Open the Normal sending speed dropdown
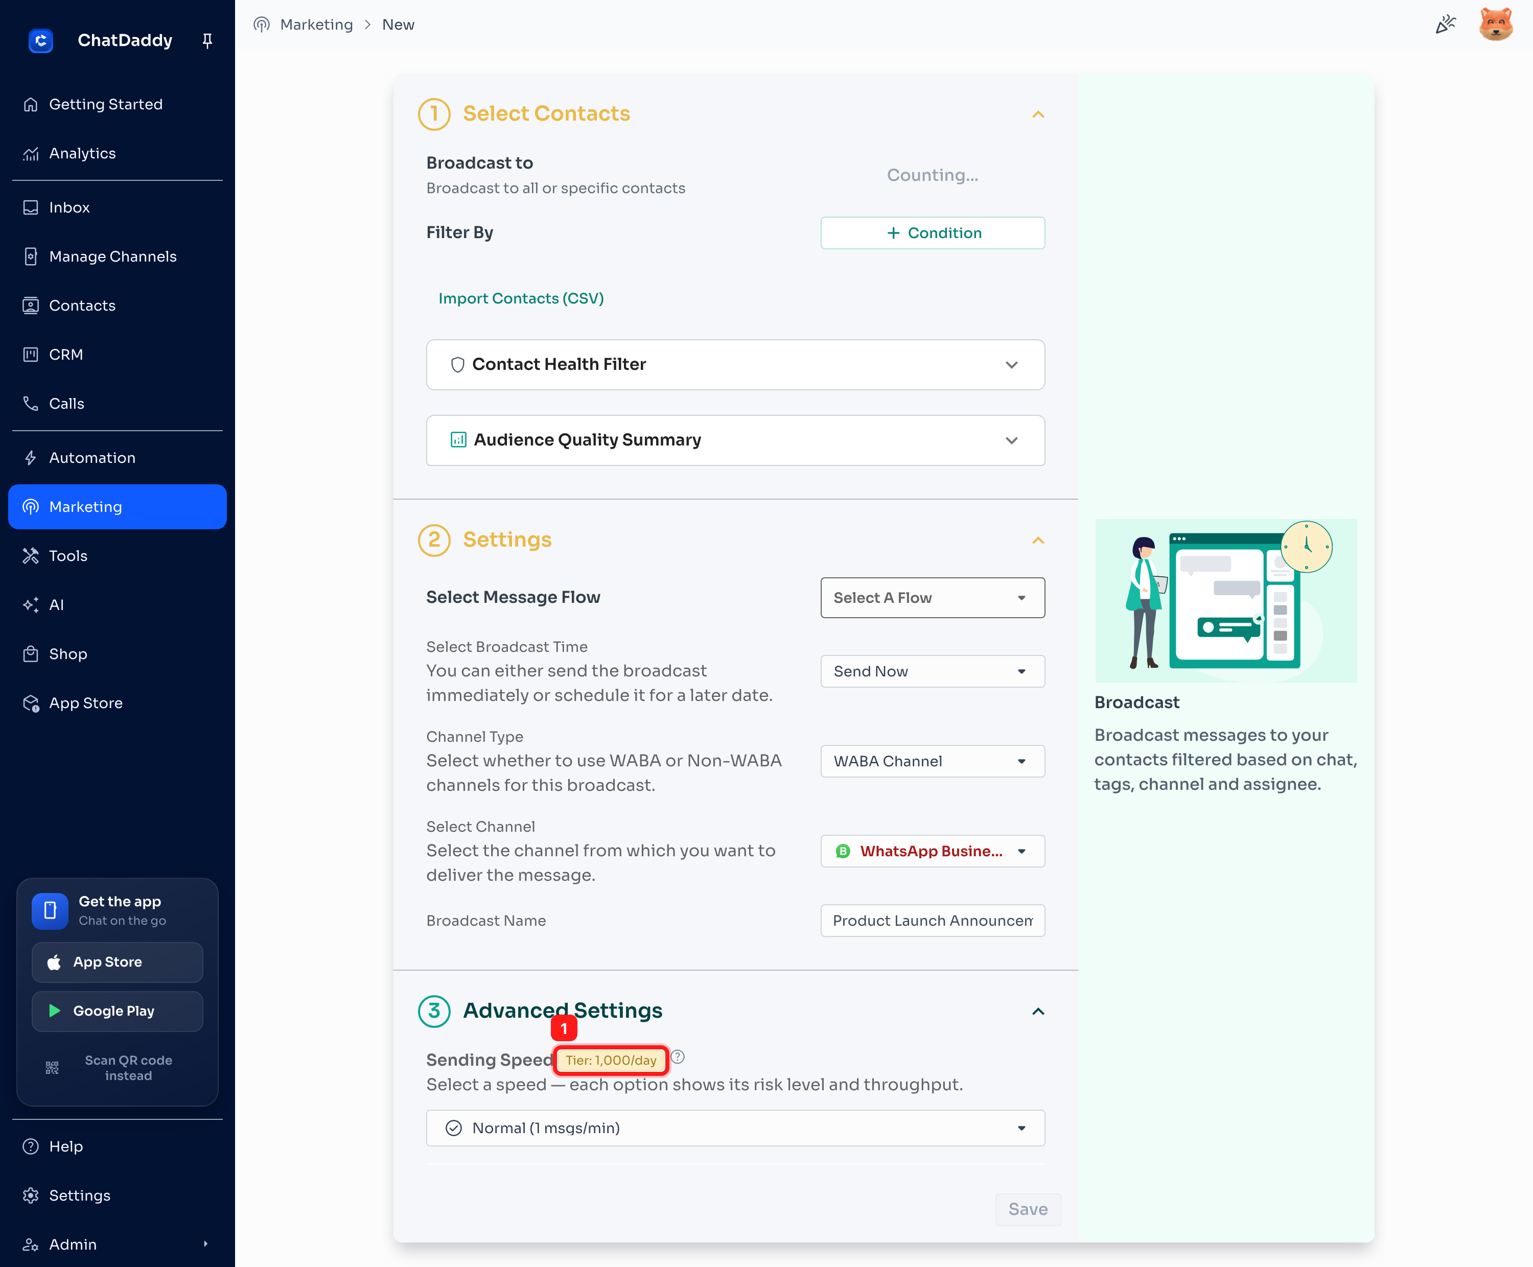The height and width of the screenshot is (1267, 1533). (x=735, y=1128)
